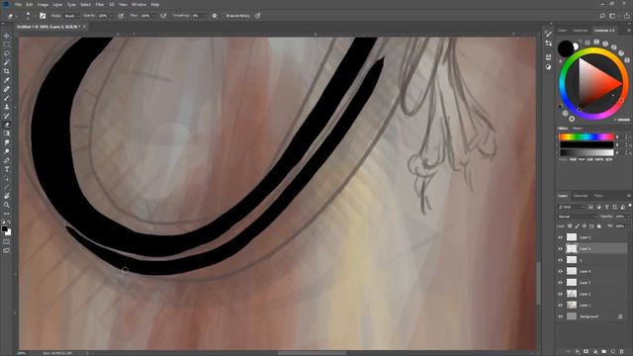This screenshot has height=356, width=633.
Task: Click the search icon at top right
Action: pos(602,16)
